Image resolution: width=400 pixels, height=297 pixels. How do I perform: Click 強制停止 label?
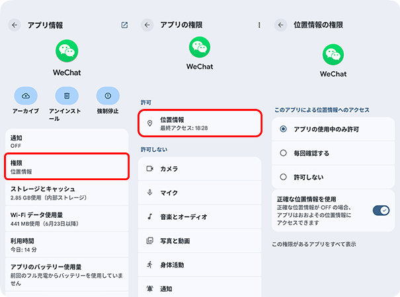(x=108, y=111)
